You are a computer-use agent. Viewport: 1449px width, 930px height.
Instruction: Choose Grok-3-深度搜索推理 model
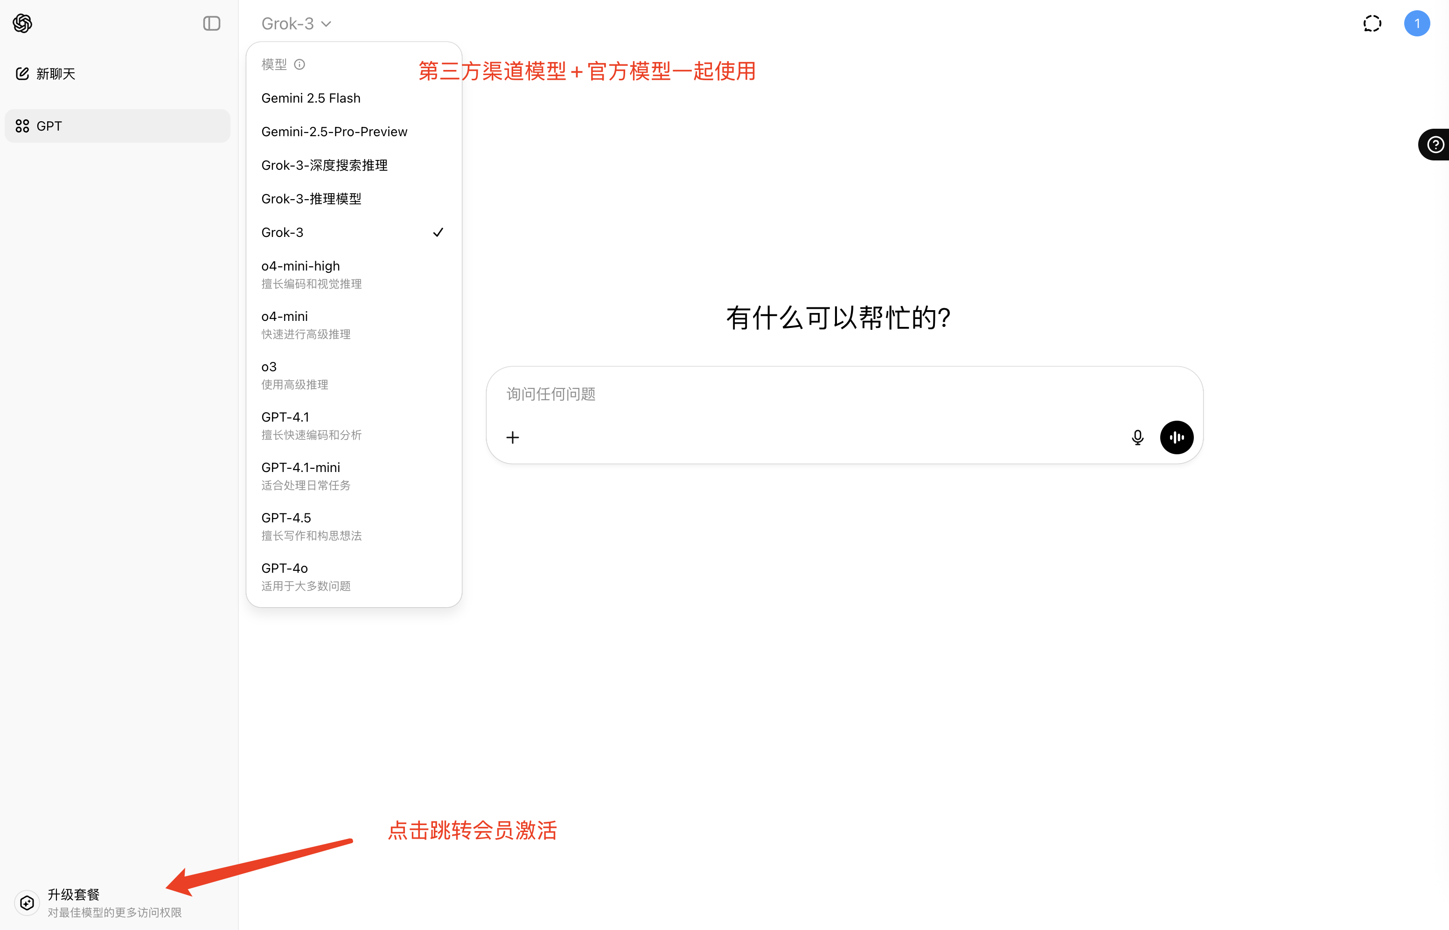[354, 165]
